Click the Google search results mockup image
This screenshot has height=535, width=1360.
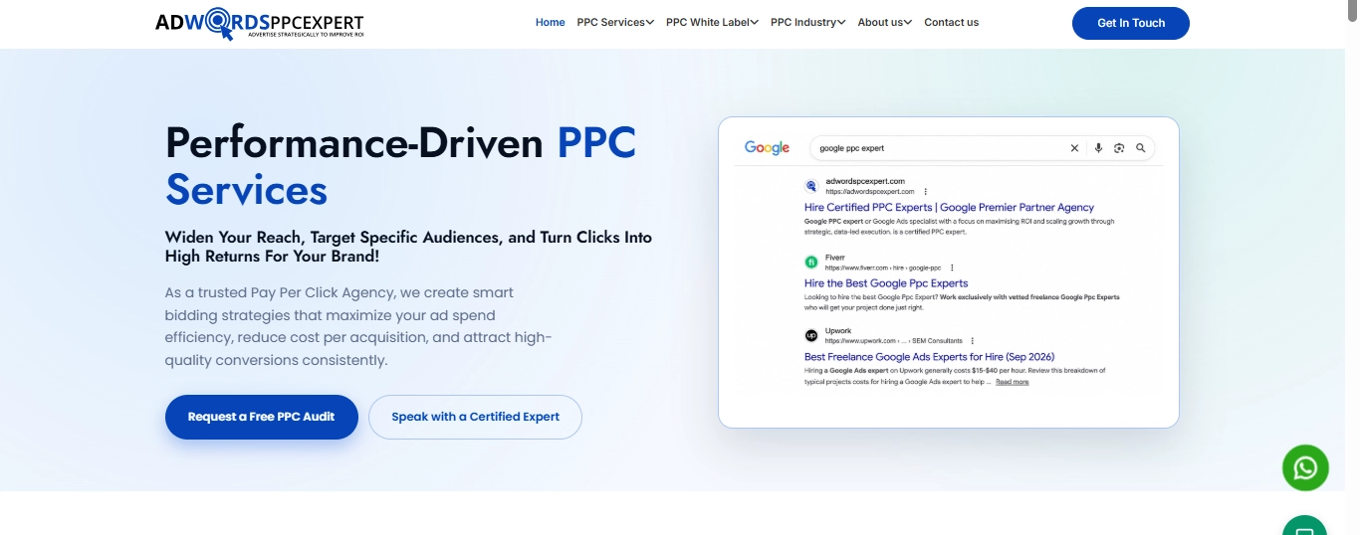point(949,272)
